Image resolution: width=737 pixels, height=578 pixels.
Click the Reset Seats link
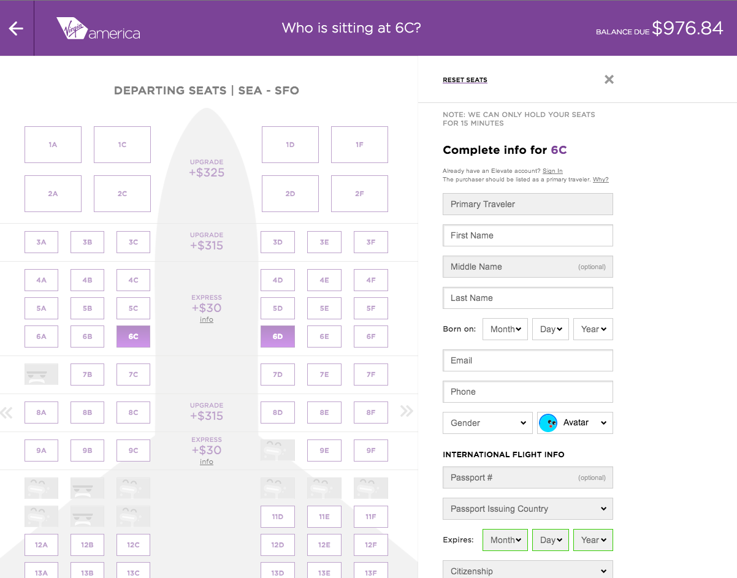click(465, 80)
